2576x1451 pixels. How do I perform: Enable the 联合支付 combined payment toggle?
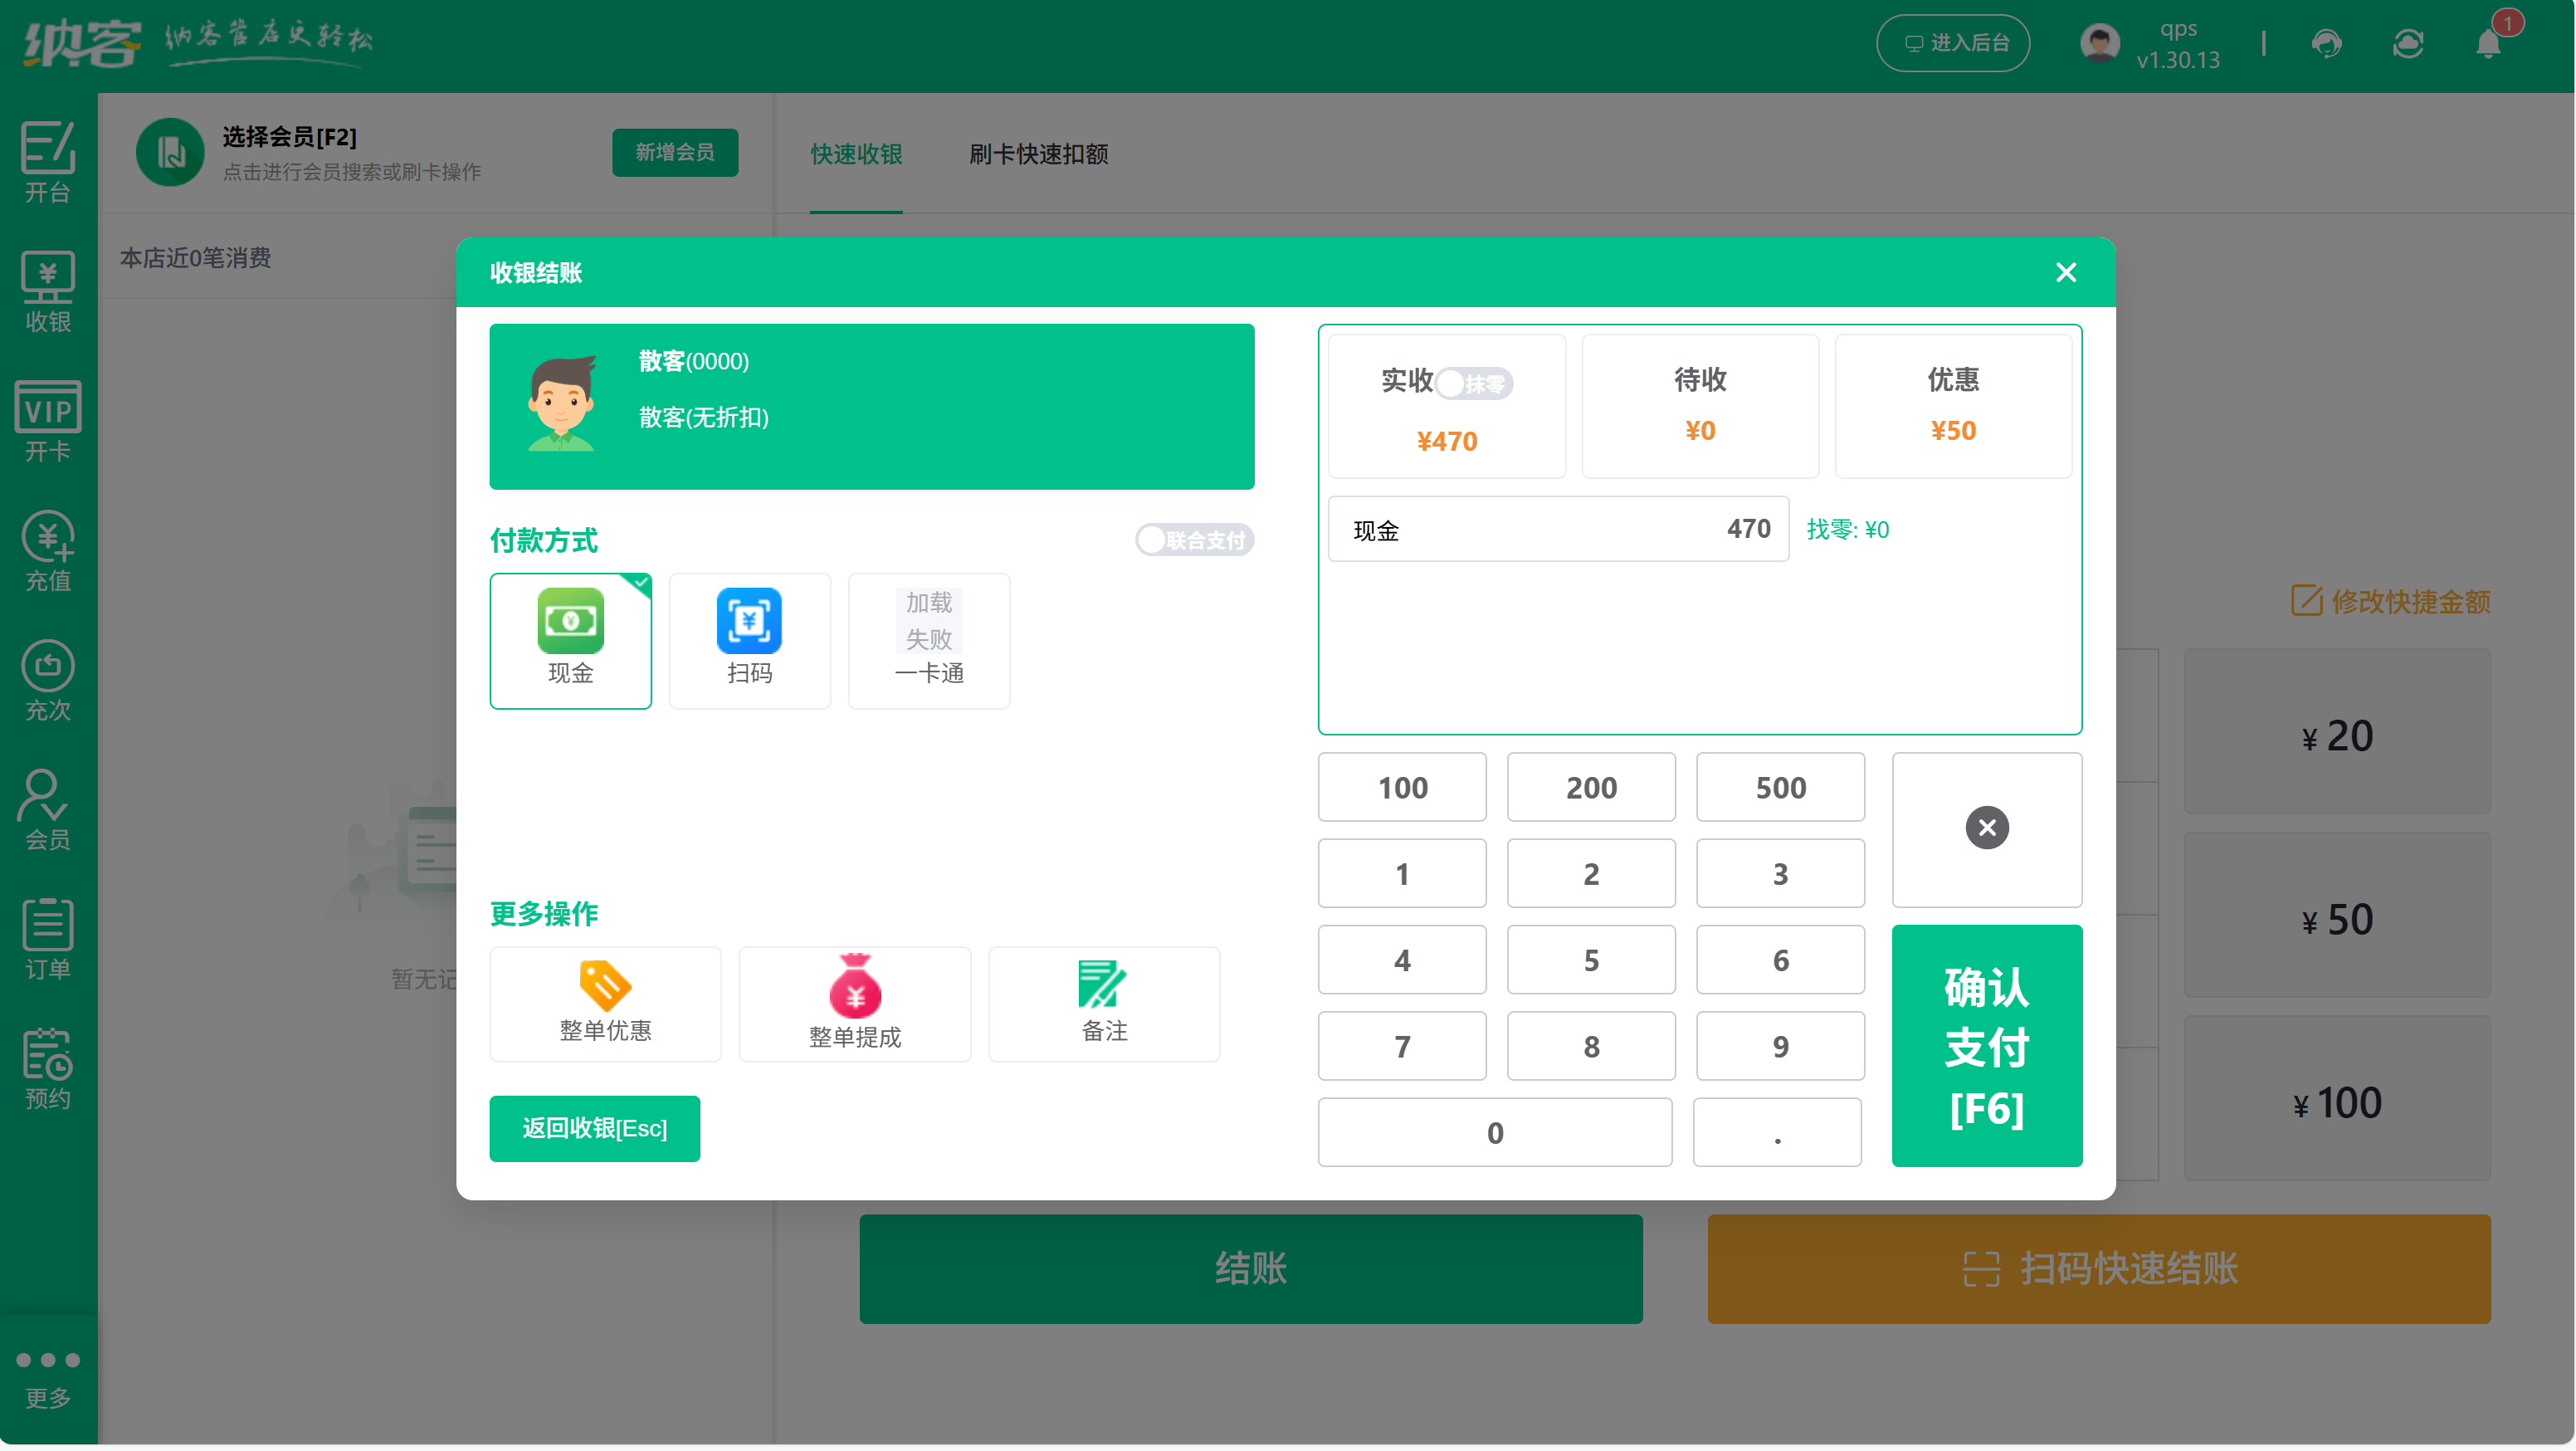pyautogui.click(x=1194, y=540)
